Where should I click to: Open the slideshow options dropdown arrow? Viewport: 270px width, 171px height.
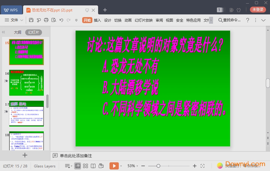121,166
